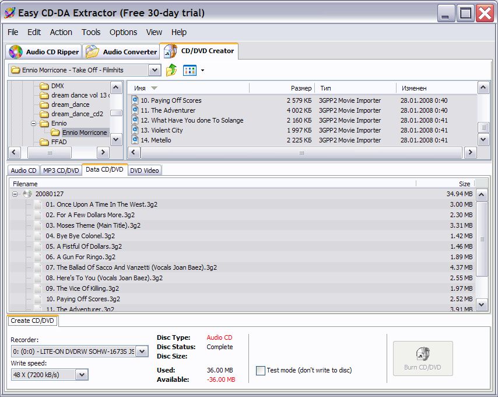Switch to the DVD Video tab
498x397 pixels.
(145, 170)
